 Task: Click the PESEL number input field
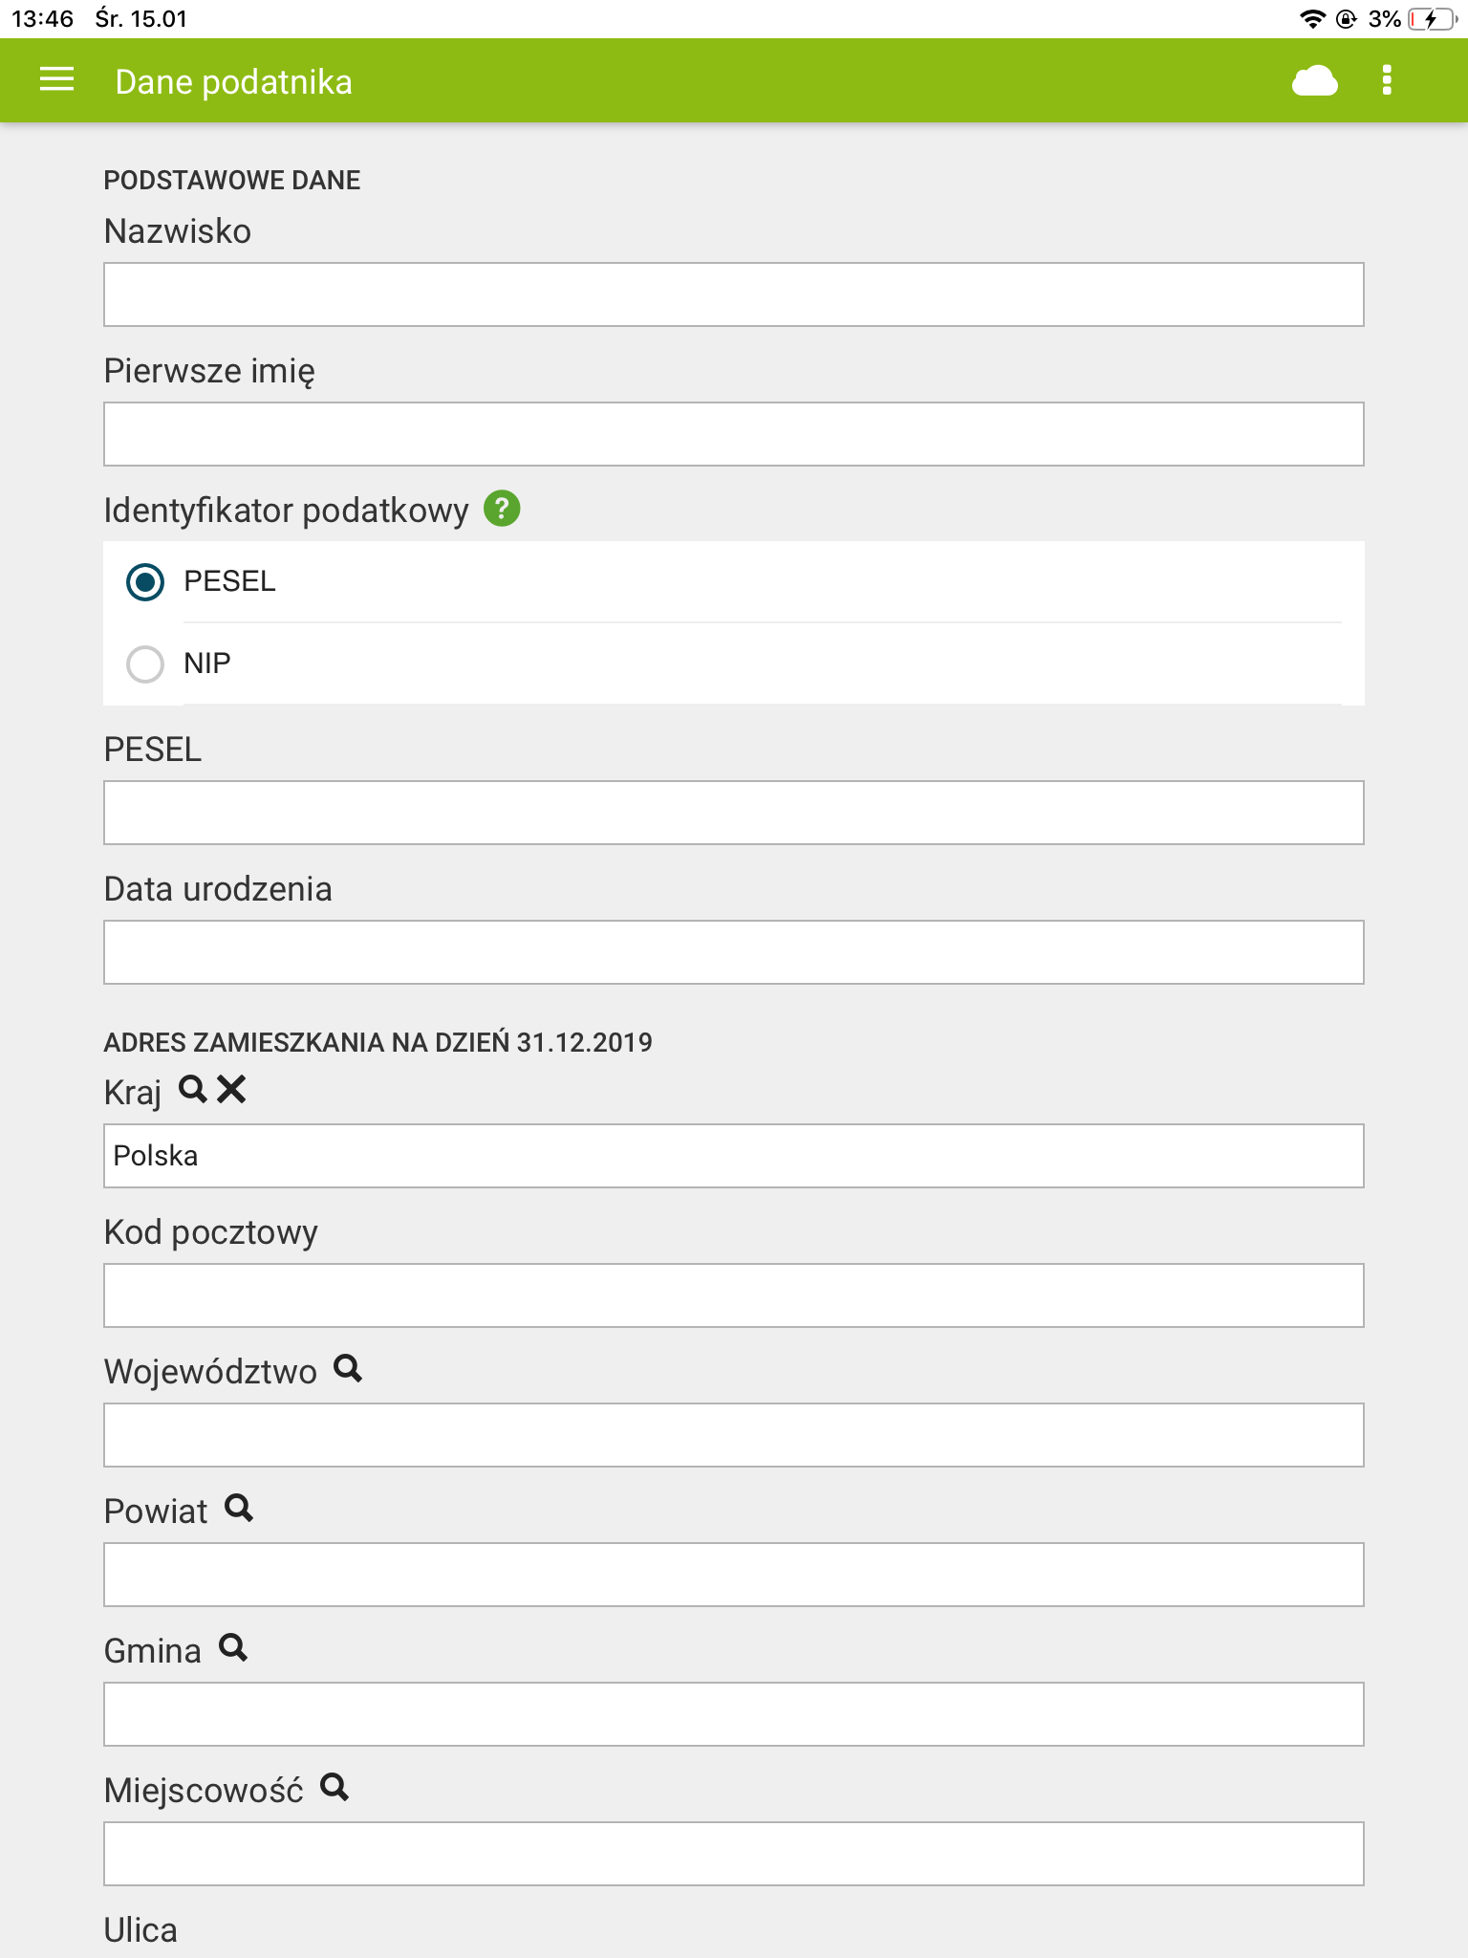(x=733, y=812)
